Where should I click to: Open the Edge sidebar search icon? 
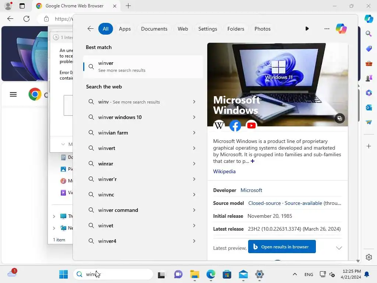coord(369,34)
